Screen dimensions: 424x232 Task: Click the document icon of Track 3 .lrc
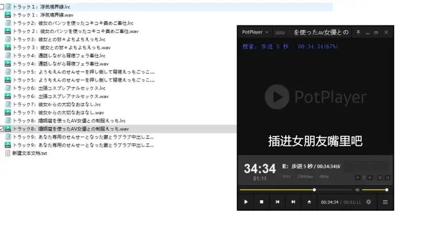click(8, 39)
